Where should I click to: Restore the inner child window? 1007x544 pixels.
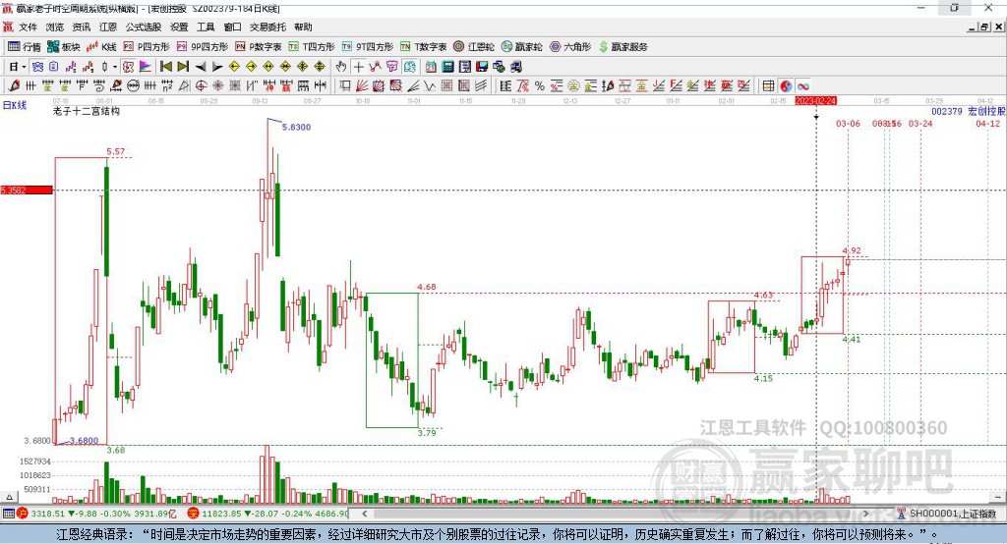(x=983, y=27)
